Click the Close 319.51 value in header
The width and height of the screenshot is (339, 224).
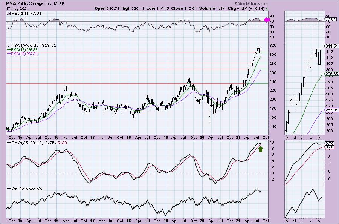(x=184, y=8)
